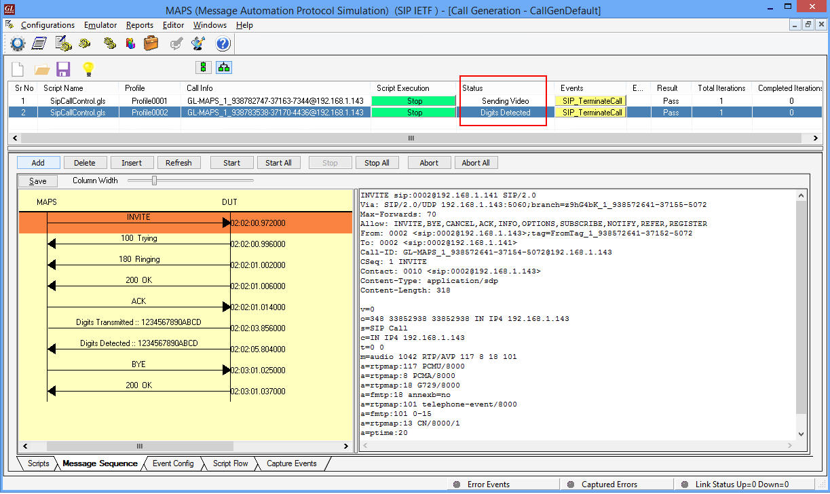Viewport: 830px width, 494px height.
Task: Click the Sending Video status cell
Action: point(505,101)
